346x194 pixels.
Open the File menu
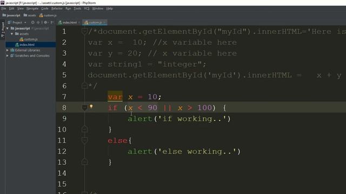(x=4, y=9)
